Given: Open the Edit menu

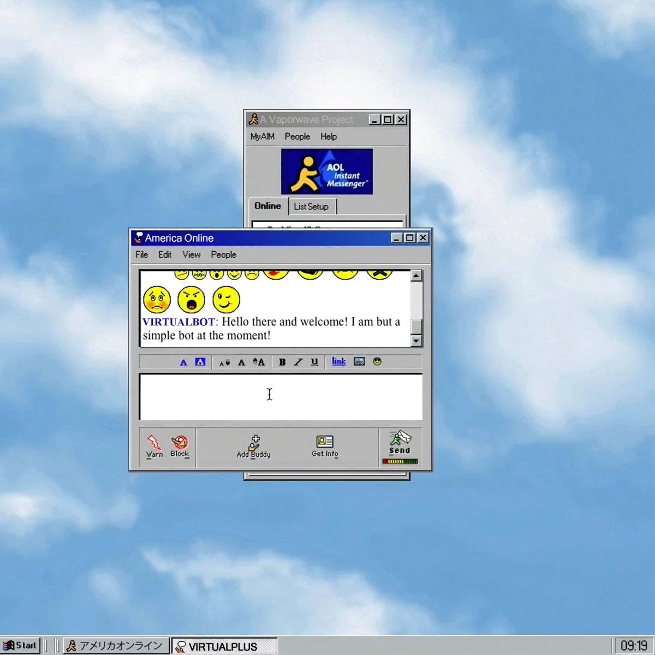Looking at the screenshot, I should tap(165, 254).
